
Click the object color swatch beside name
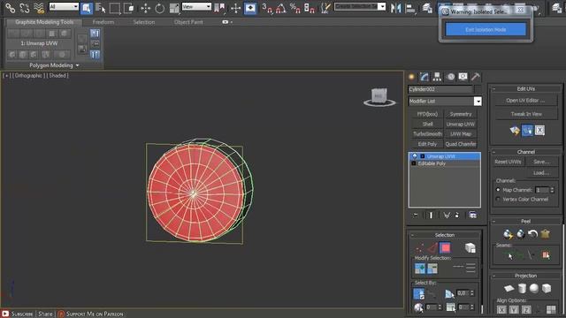[478, 89]
